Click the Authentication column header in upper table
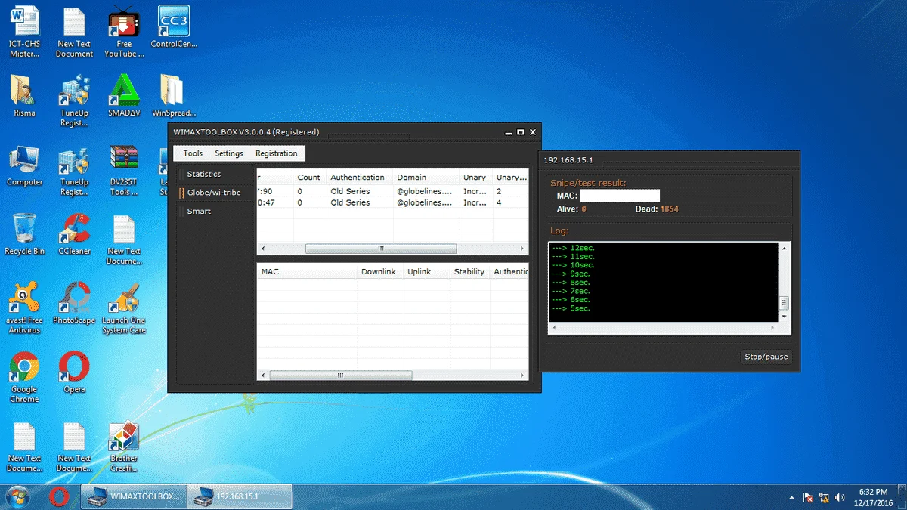This screenshot has width=907, height=510. click(360, 178)
